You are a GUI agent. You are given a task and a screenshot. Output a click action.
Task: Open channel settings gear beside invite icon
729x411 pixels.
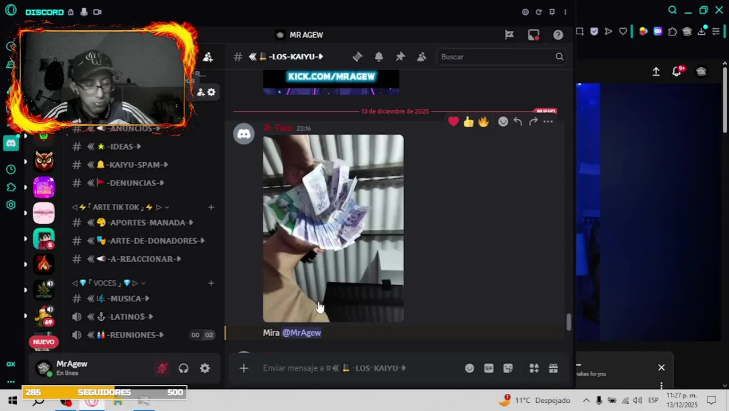211,92
